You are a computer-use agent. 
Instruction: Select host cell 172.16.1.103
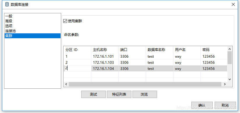tap(105, 62)
